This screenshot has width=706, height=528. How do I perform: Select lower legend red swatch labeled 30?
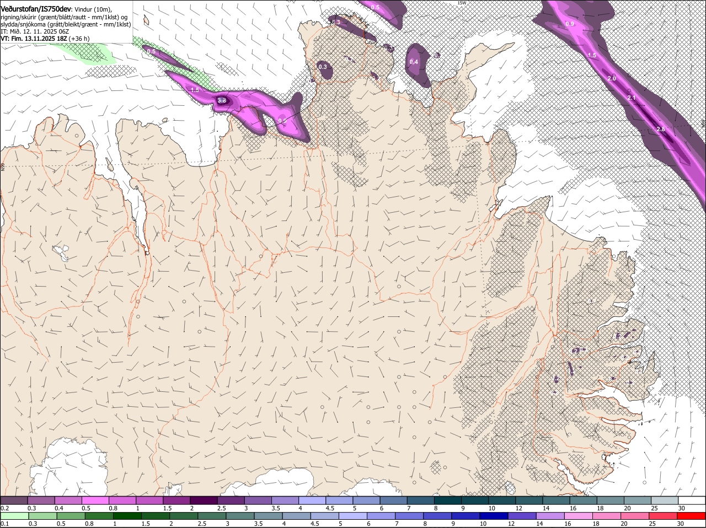point(691,516)
